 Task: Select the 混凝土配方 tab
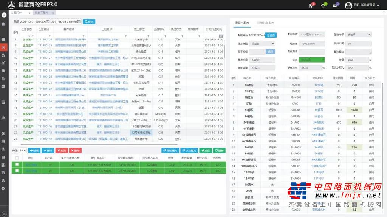[242, 23]
